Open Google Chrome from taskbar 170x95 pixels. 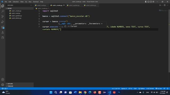tap(85, 92)
